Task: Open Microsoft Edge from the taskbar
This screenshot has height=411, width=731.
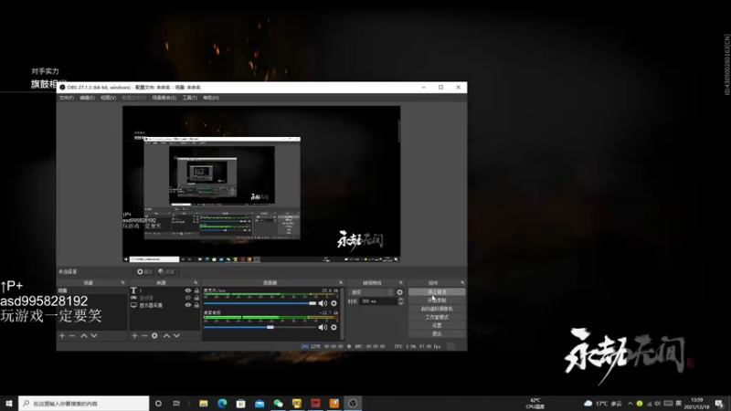Action: tap(222, 403)
